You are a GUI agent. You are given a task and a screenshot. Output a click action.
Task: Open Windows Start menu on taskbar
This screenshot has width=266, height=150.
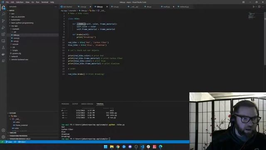[106, 147]
